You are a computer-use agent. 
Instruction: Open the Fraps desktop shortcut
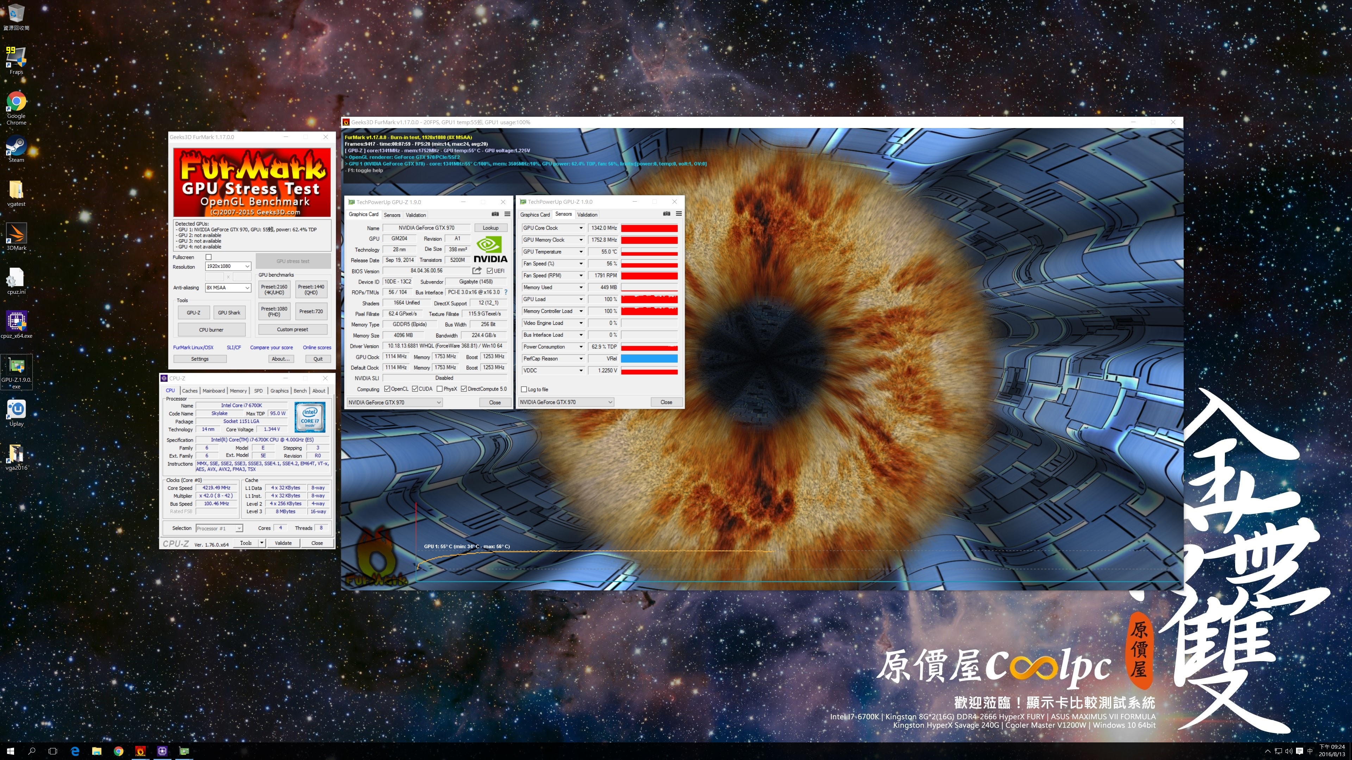pyautogui.click(x=16, y=60)
